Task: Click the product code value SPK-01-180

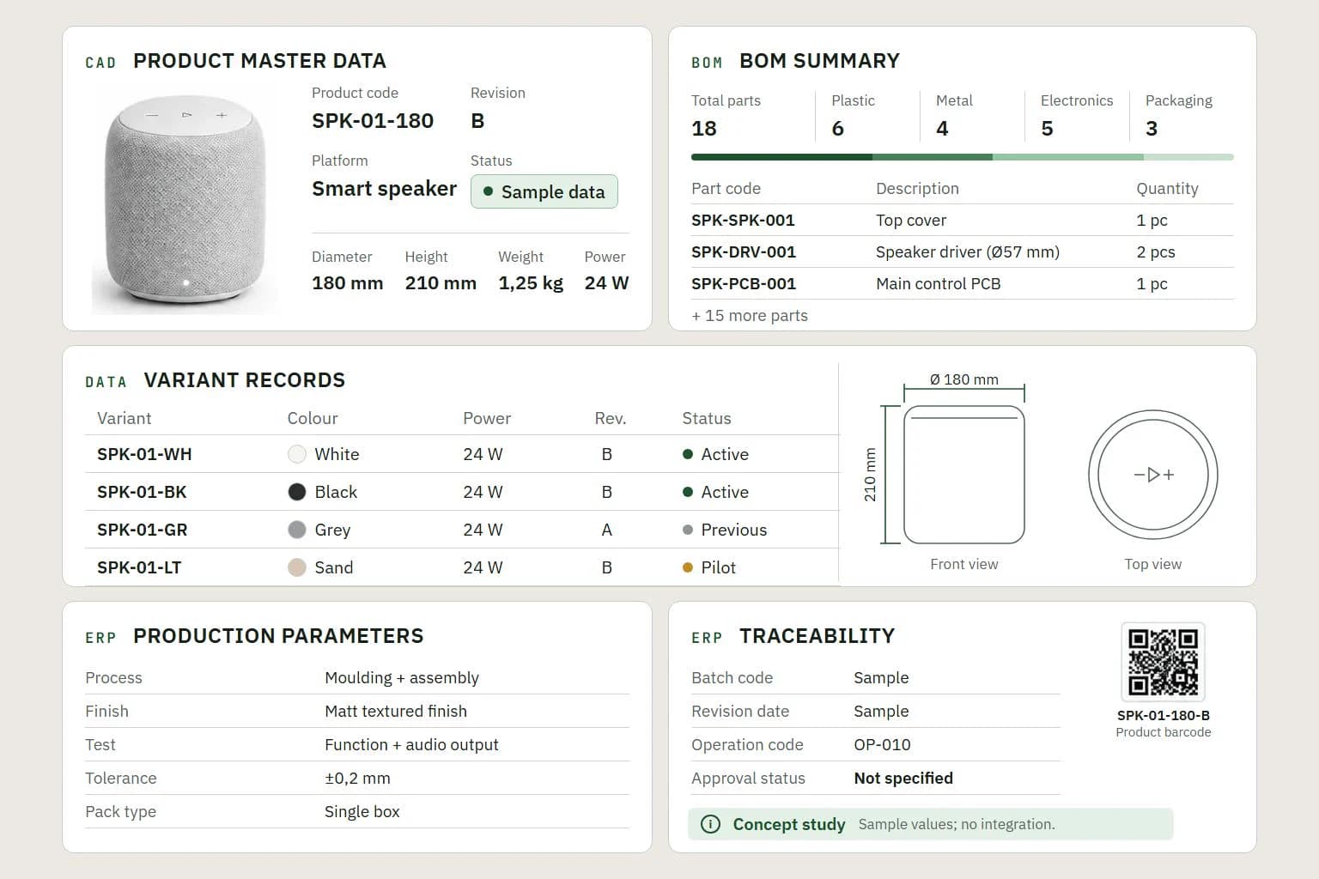Action: point(373,121)
